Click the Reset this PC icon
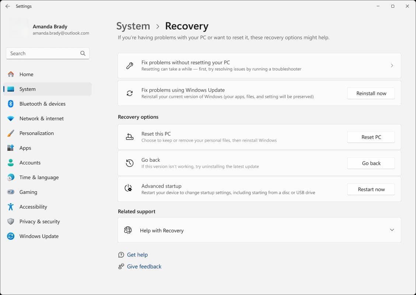The height and width of the screenshot is (295, 416). pyautogui.click(x=129, y=137)
